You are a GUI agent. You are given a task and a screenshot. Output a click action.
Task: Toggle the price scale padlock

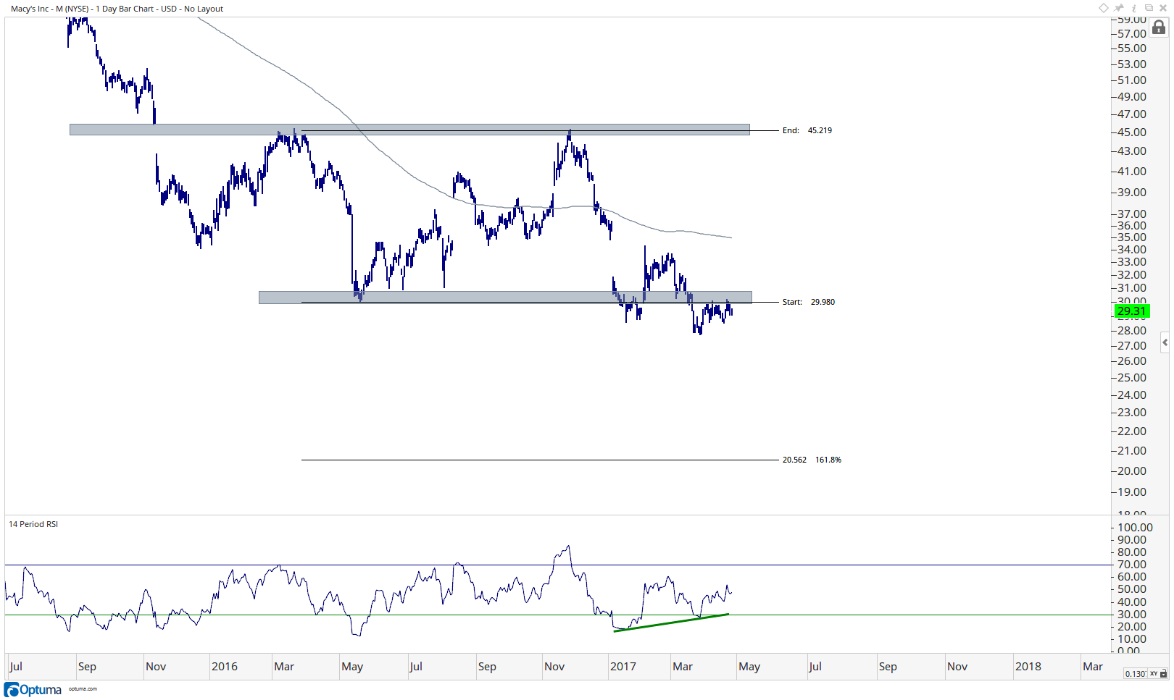point(1159,28)
